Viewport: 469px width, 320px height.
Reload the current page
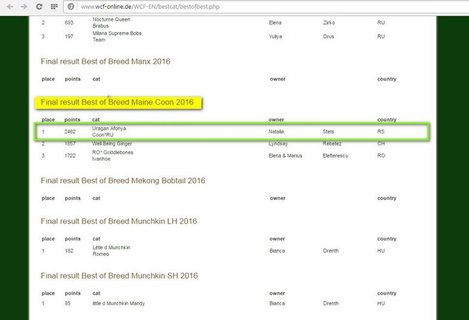pos(39,7)
